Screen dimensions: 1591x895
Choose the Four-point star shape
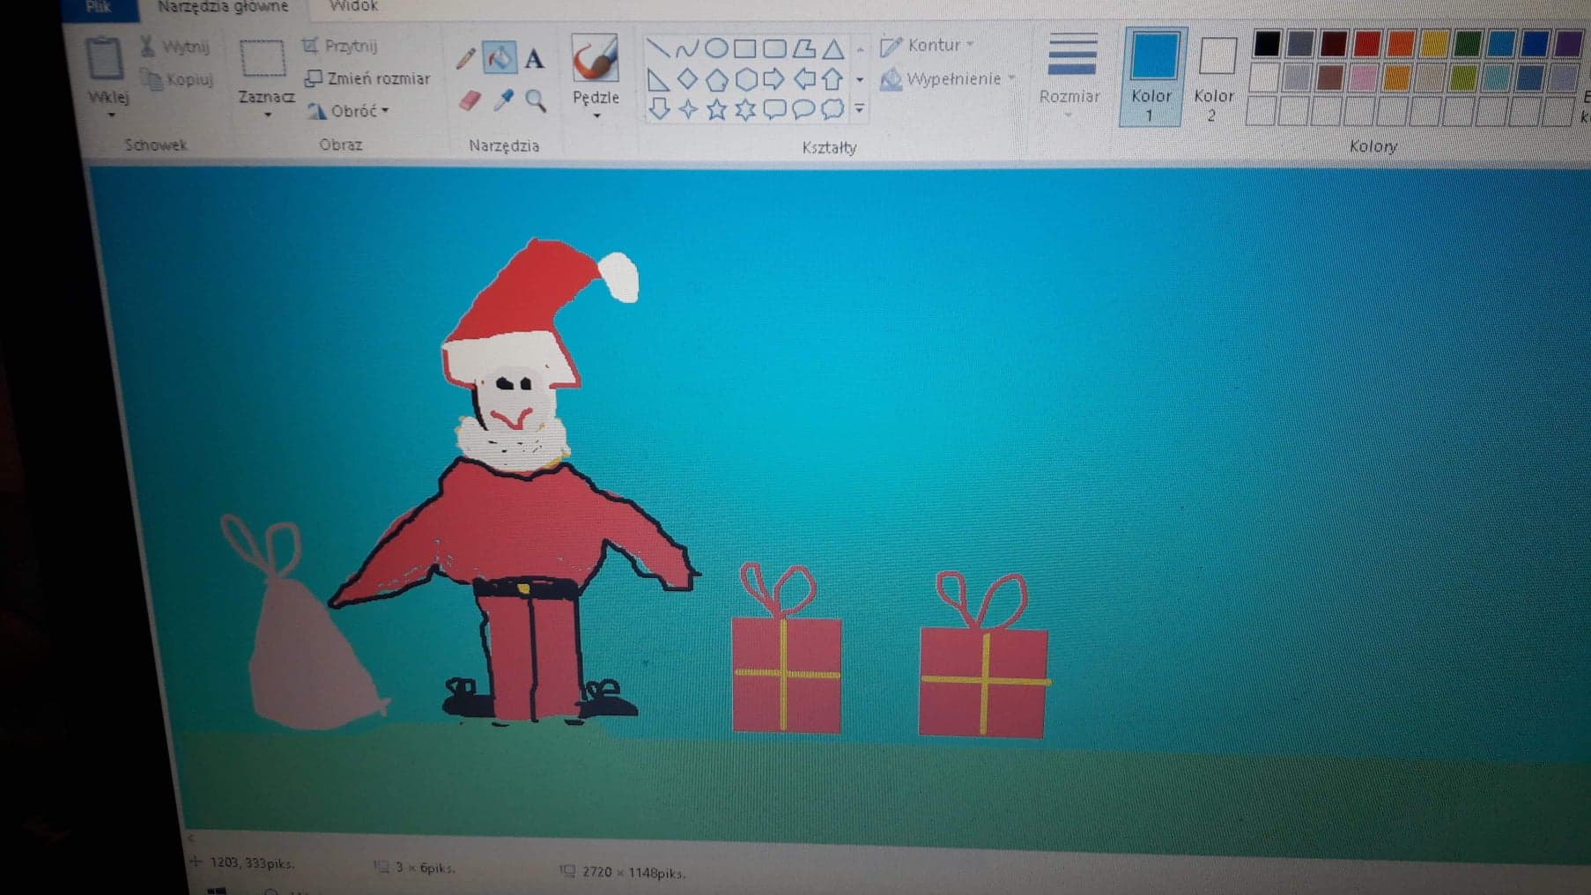tap(688, 109)
